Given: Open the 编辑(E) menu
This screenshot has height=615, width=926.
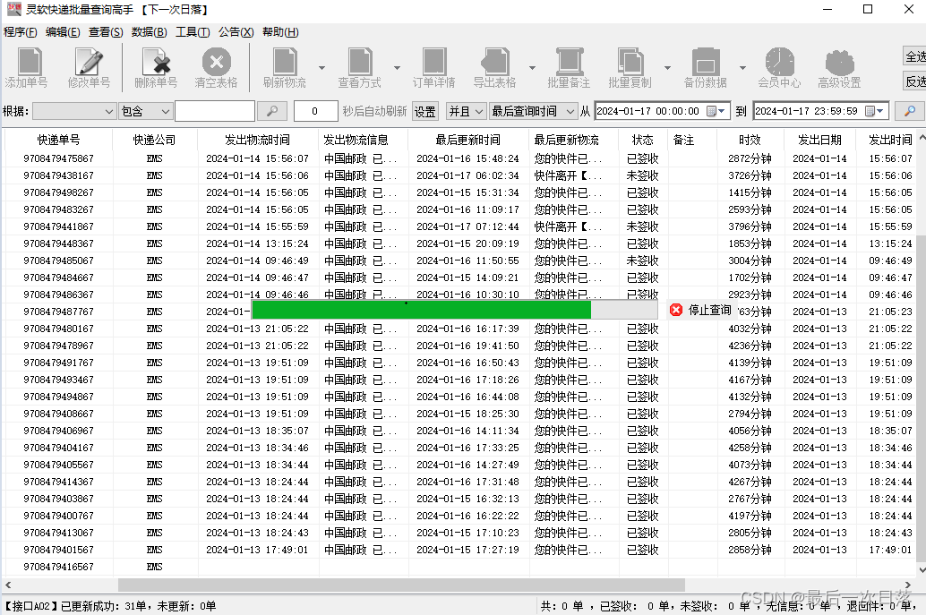Looking at the screenshot, I should 63,32.
